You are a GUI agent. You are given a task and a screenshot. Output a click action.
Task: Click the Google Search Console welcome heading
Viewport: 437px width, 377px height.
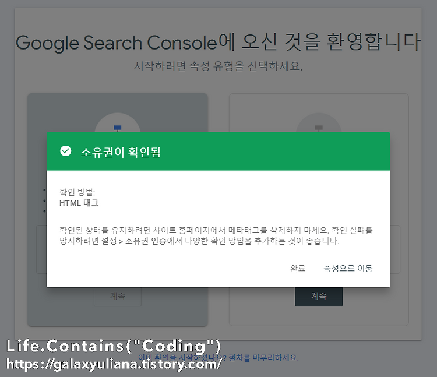pos(218,43)
